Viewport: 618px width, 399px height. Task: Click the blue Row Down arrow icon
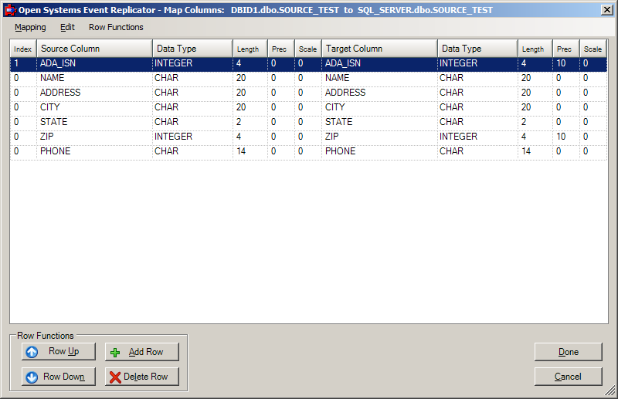[x=32, y=377]
